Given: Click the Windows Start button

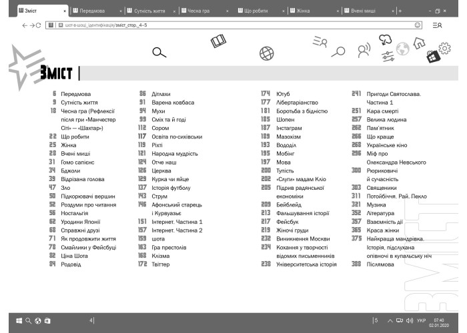Looking at the screenshot, I should 19,321.
